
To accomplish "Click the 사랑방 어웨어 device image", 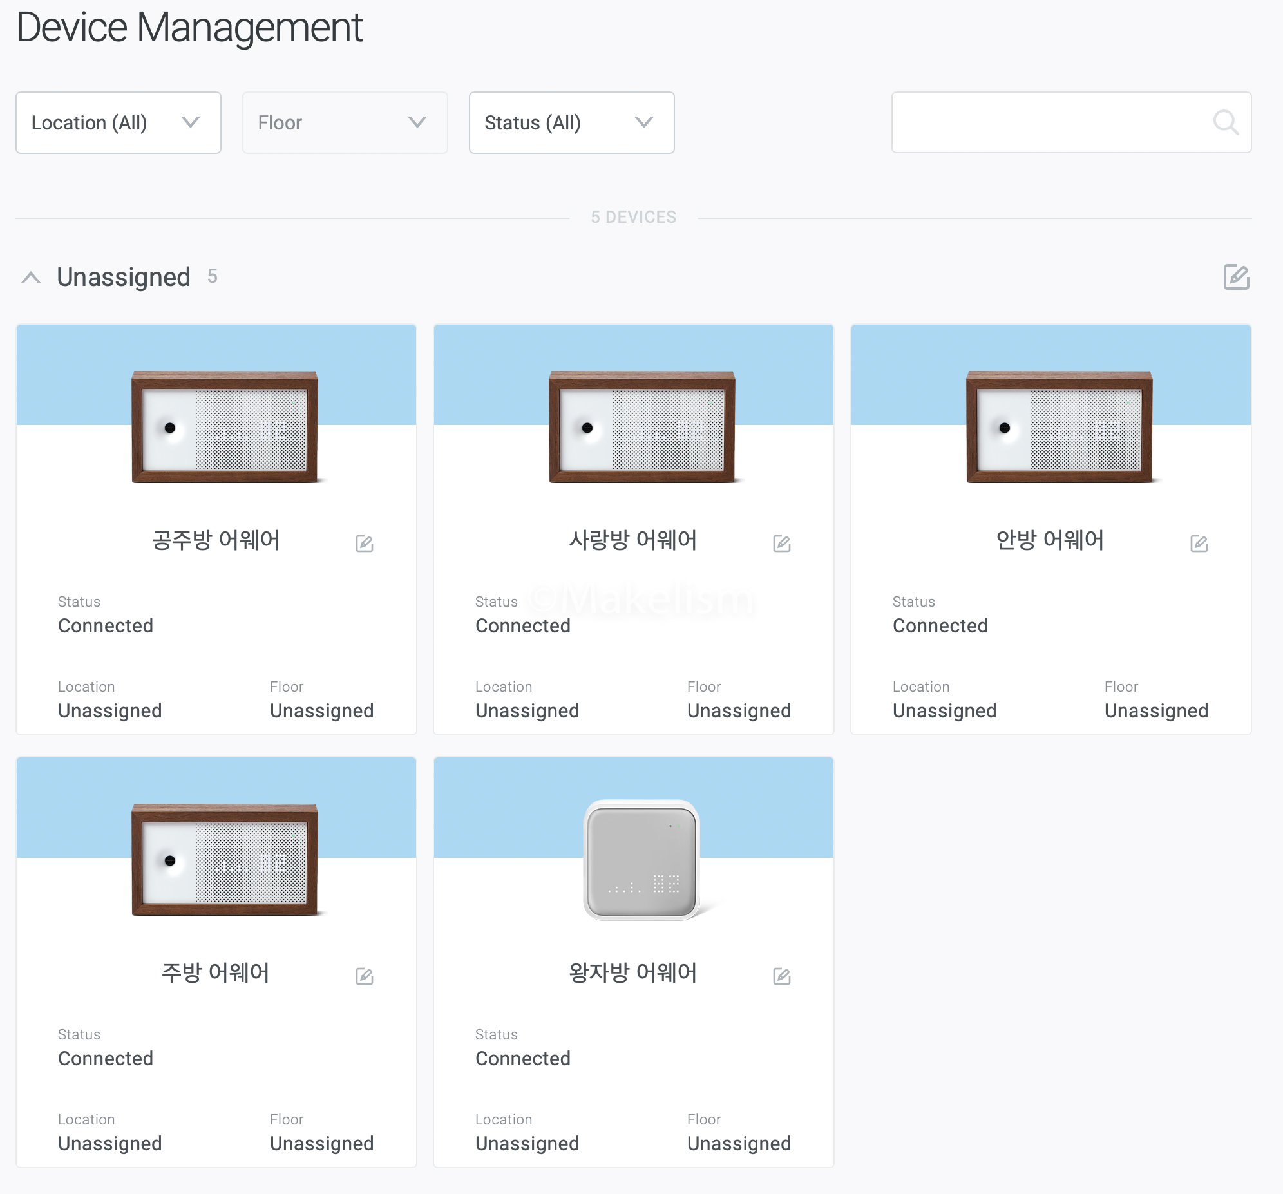I will click(x=641, y=426).
